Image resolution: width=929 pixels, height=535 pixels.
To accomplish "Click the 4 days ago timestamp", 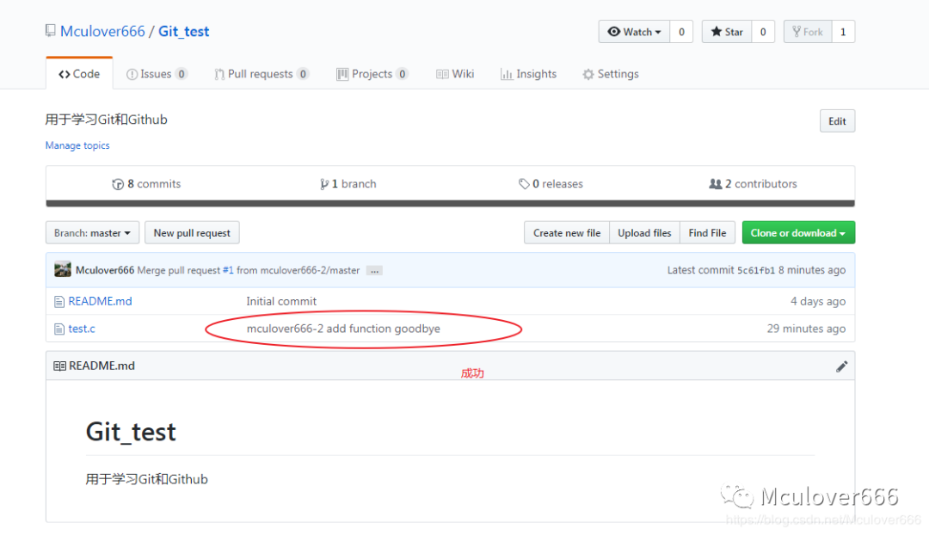I will click(x=818, y=301).
